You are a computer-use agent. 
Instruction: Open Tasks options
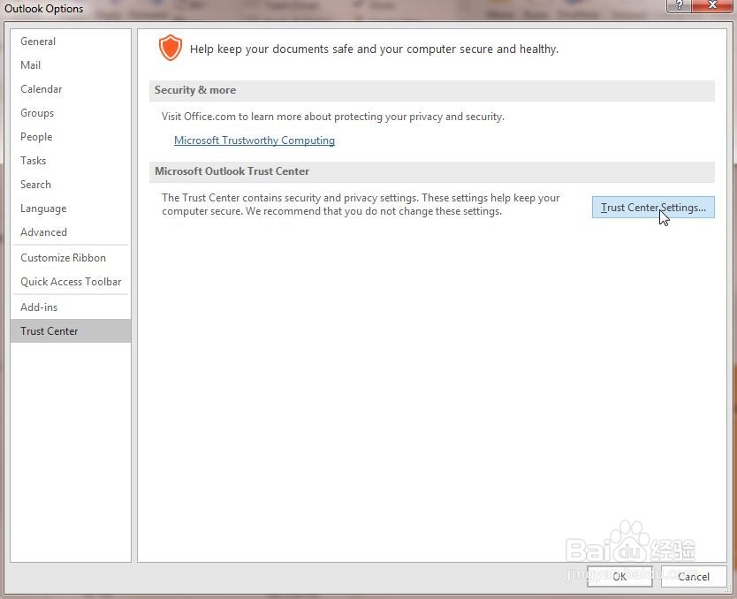tap(71, 161)
